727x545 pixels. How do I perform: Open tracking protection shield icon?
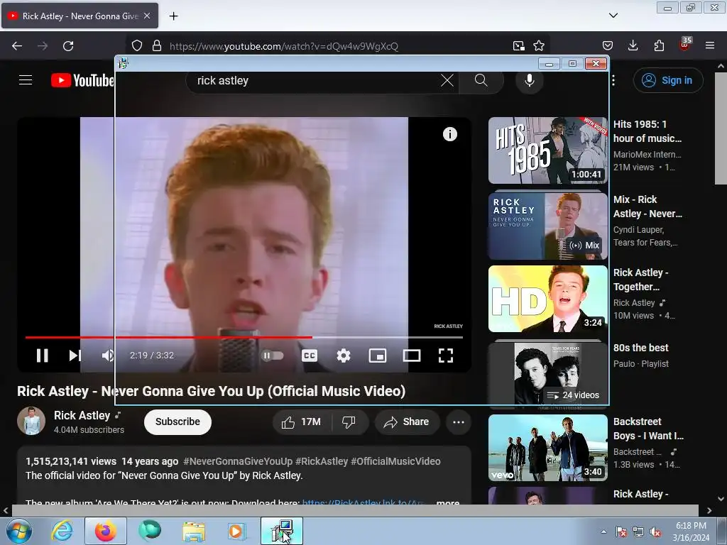coord(137,45)
